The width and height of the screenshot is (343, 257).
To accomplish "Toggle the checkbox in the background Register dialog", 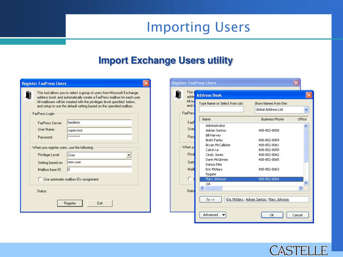I will pyautogui.click(x=190, y=179).
